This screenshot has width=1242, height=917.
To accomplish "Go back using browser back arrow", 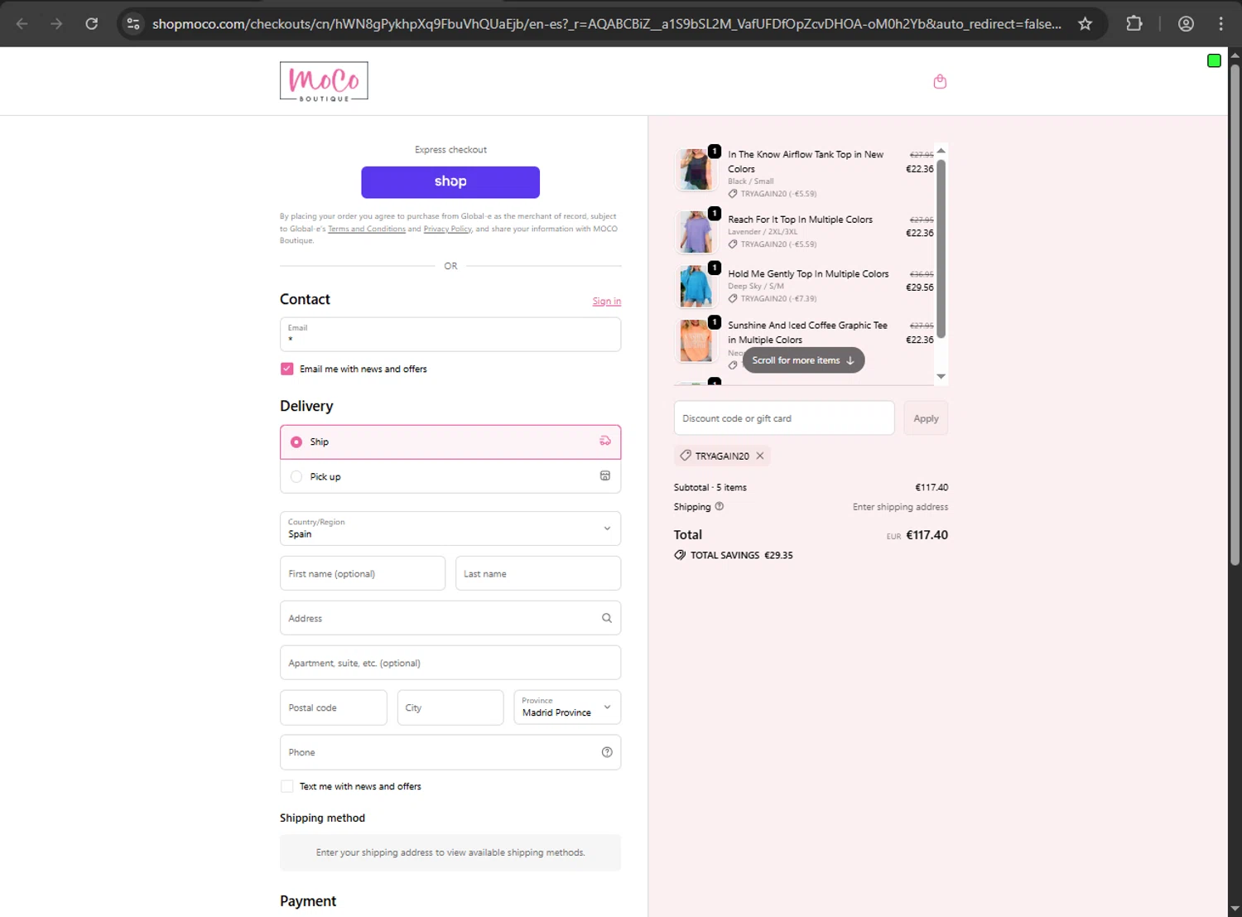I will (x=22, y=24).
